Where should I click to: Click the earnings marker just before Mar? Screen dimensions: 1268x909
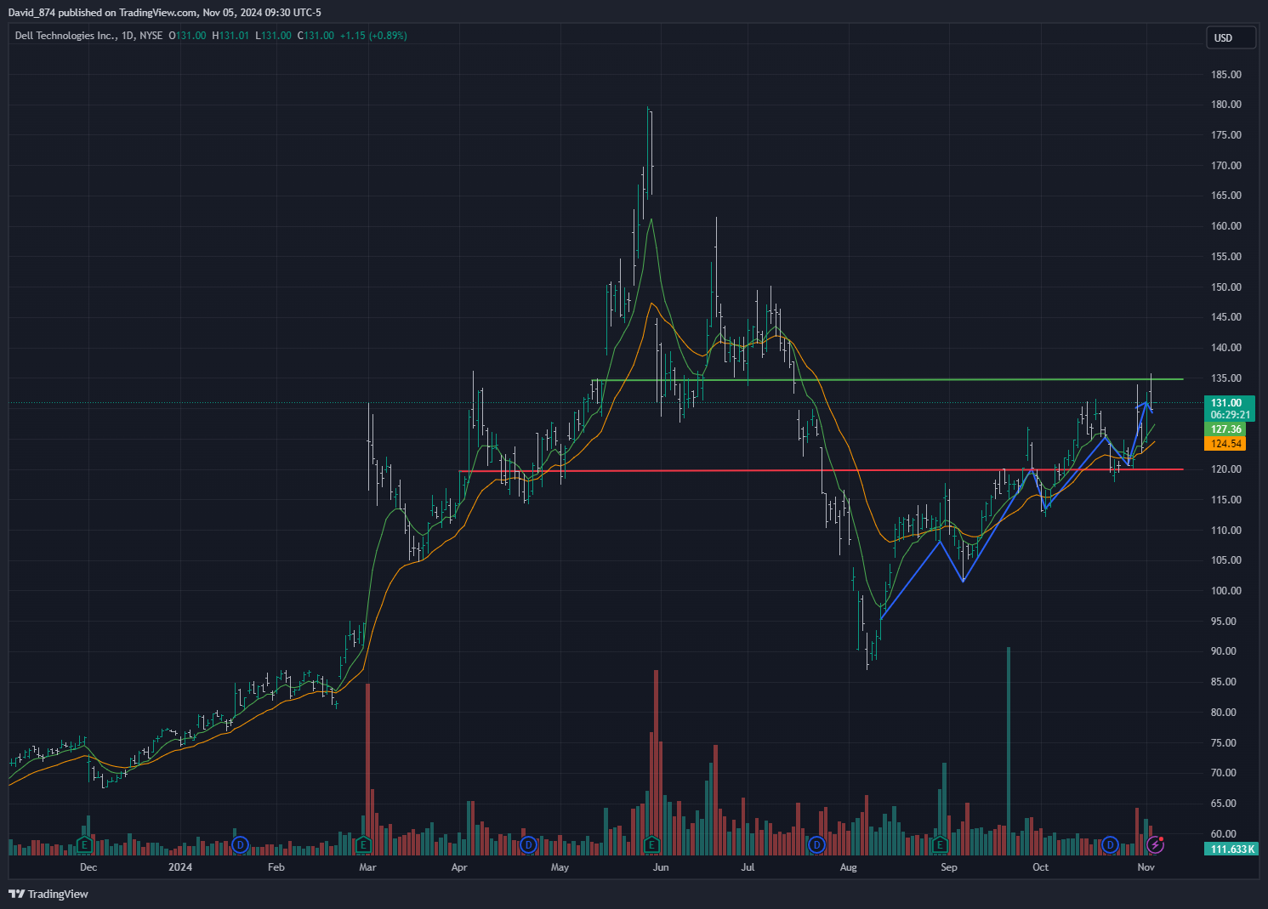363,844
